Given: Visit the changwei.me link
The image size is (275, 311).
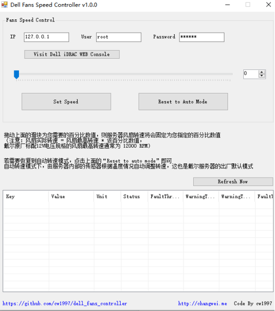Looking at the screenshot, I should point(202,303).
